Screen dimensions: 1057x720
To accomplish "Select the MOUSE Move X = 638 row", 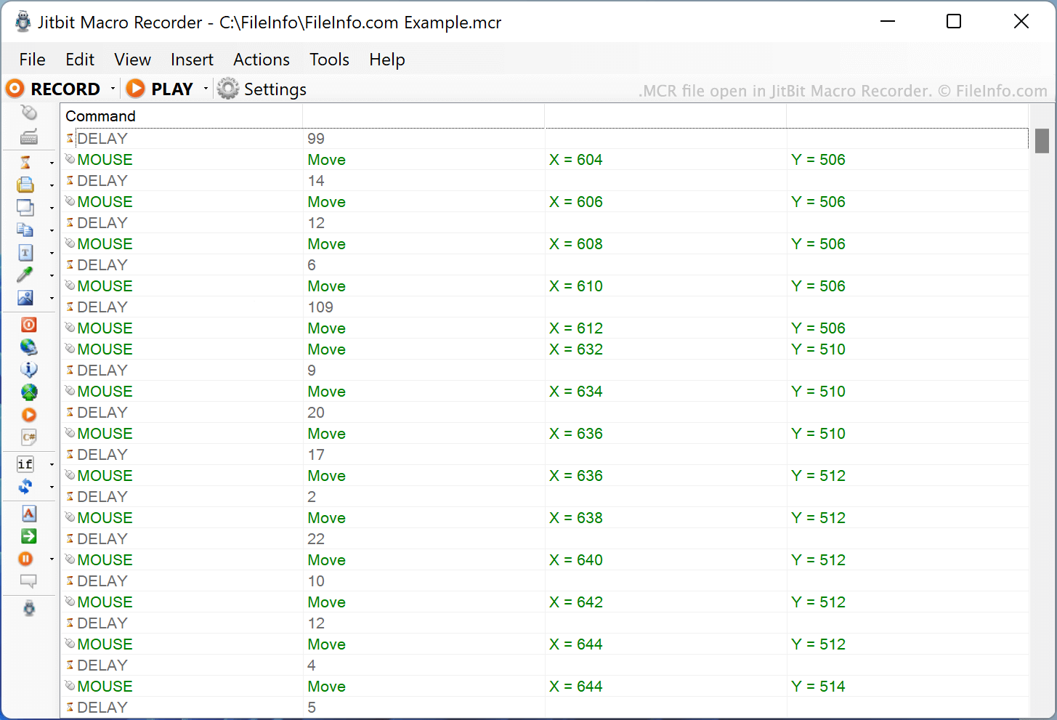I will click(x=545, y=518).
